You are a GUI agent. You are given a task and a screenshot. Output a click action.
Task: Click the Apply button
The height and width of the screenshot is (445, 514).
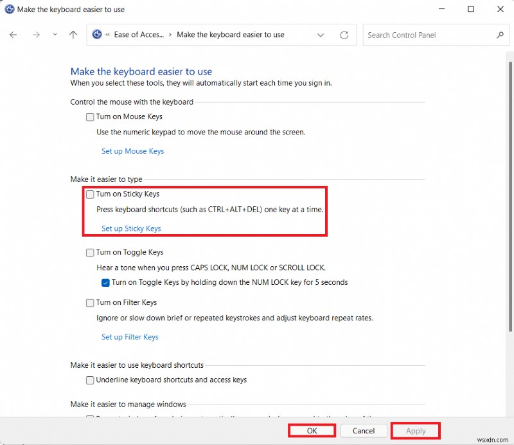pyautogui.click(x=416, y=431)
